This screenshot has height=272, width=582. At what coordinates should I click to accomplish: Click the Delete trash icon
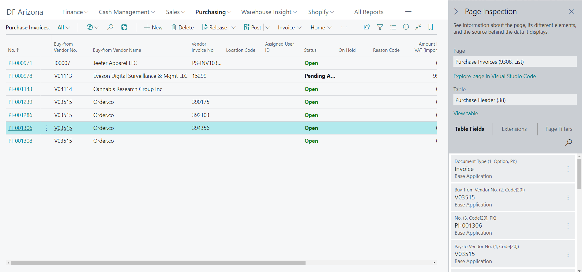[174, 27]
